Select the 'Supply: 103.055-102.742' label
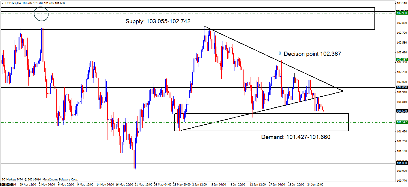 click(158, 21)
